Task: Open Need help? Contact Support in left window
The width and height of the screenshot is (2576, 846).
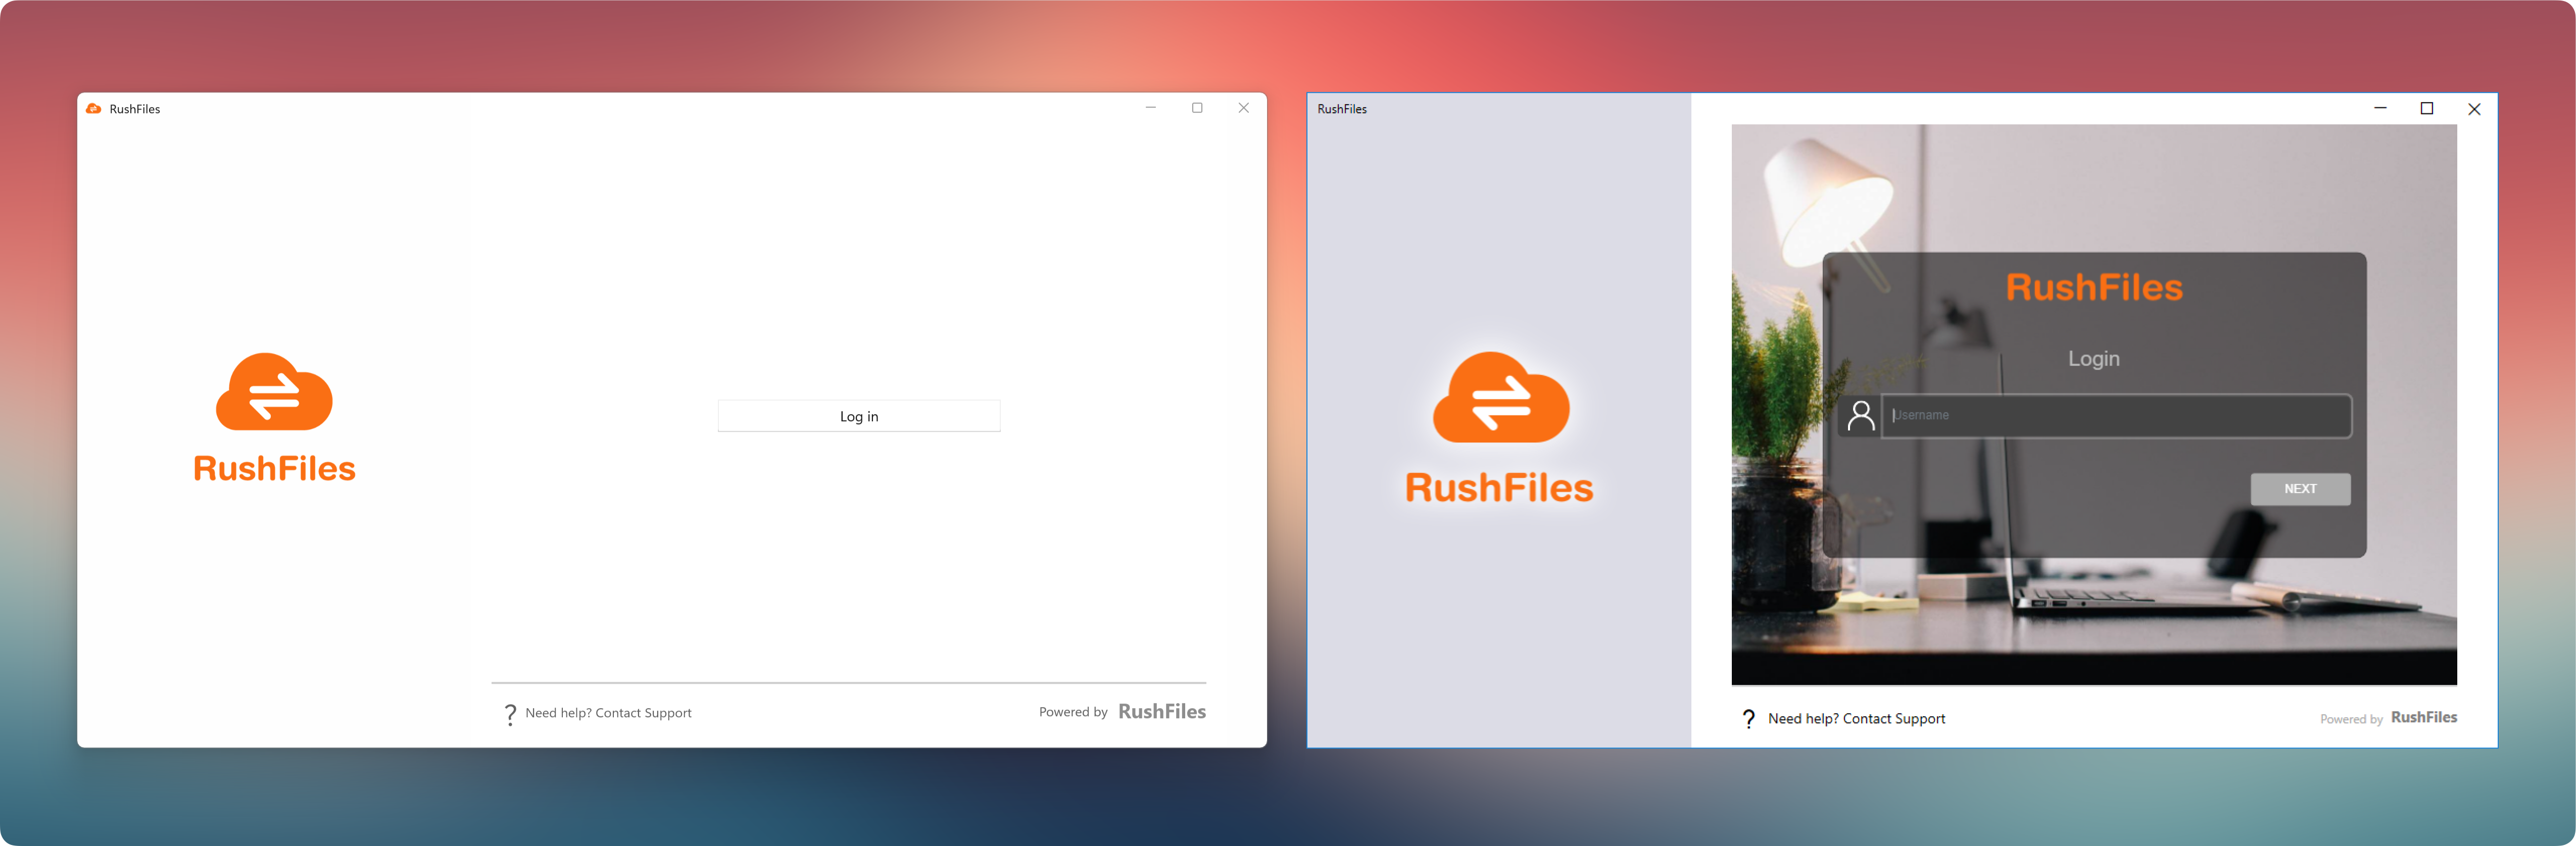Action: click(608, 713)
